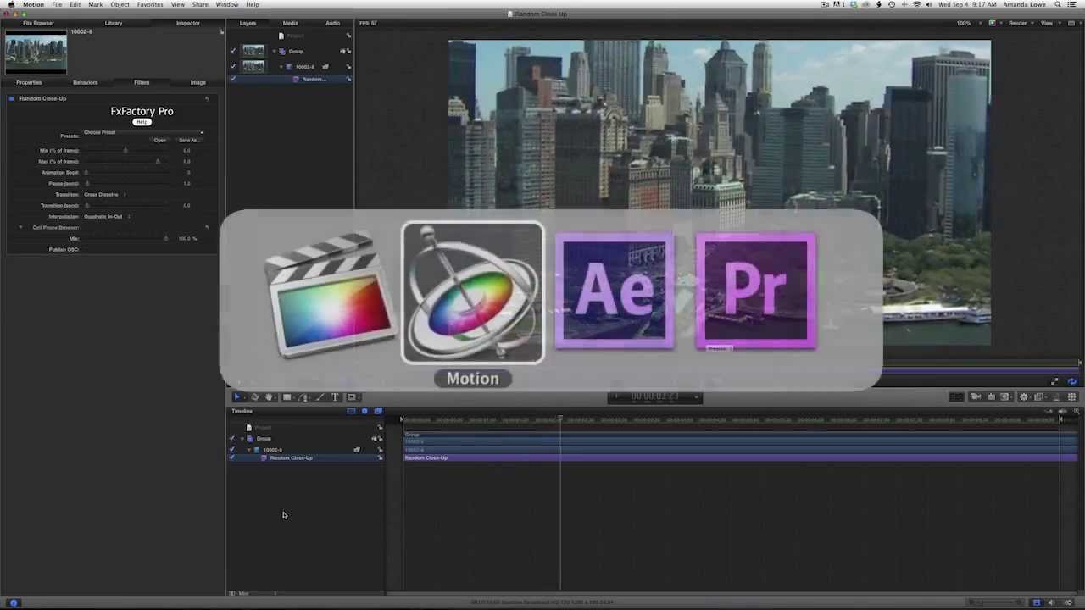Click the Max (% of frame) slider

[125, 162]
